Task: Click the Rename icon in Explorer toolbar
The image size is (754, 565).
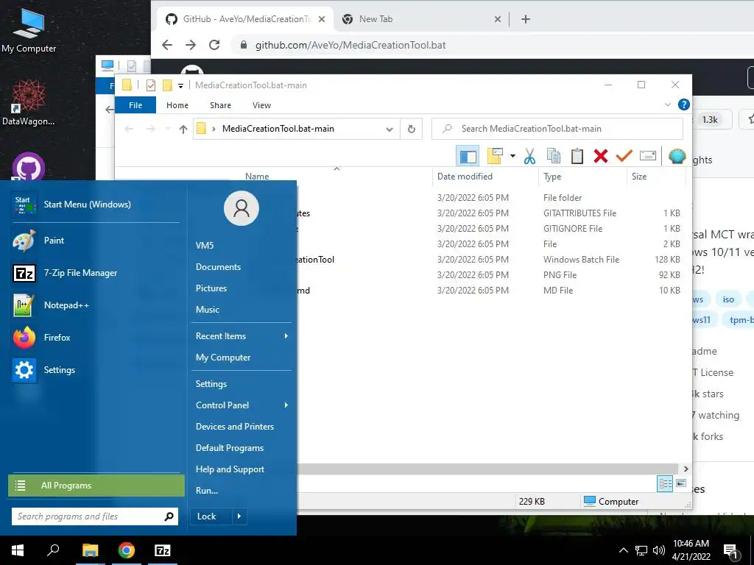Action: 648,156
